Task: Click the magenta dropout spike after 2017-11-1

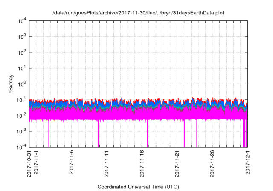Action: pyautogui.click(x=49, y=133)
